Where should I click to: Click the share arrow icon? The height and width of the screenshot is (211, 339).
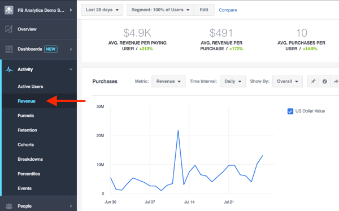point(336,81)
